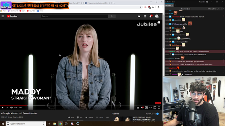Open OBS Studio from the taskbar

(66, 124)
